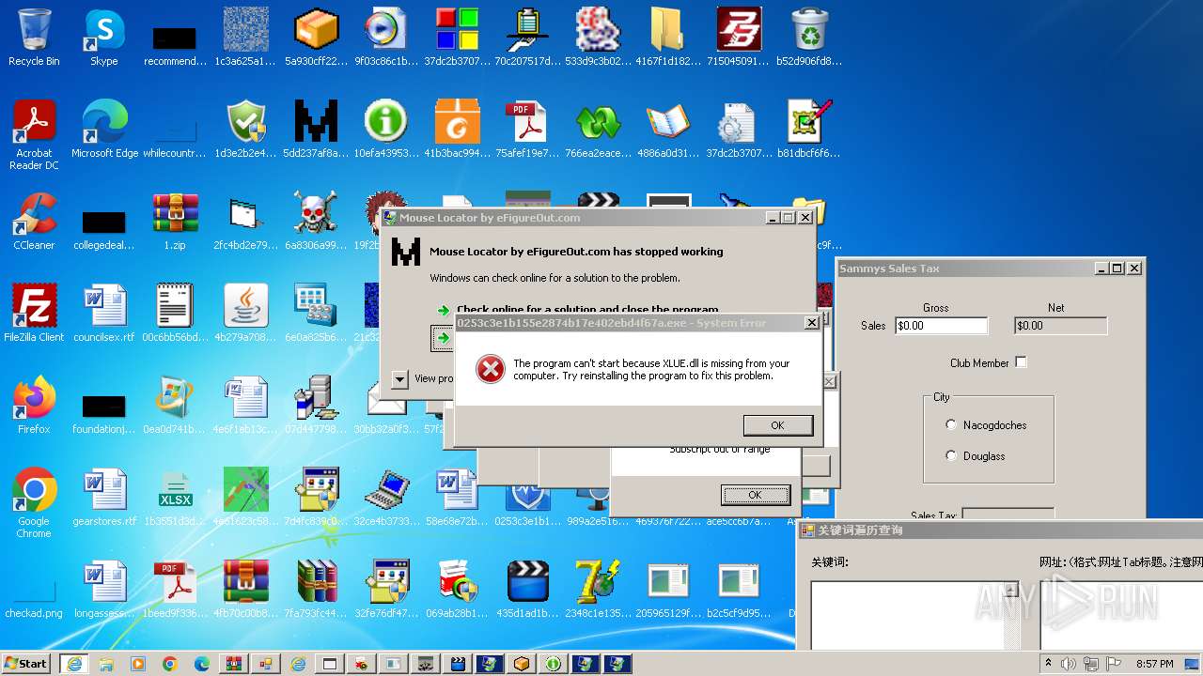Open Edge from the taskbar

coord(201,664)
